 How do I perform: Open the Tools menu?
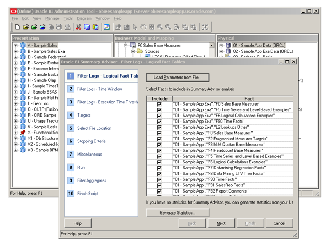[x=68, y=18]
